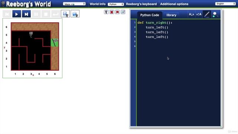Click the world image toolbar icon
Image resolution: width=238 pixels, height=134 pixels.
point(123,12)
